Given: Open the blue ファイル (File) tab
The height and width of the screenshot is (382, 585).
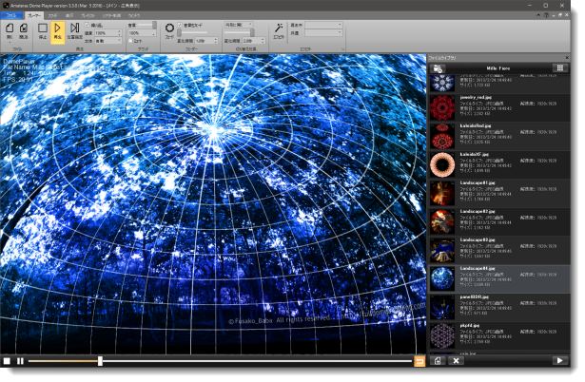Looking at the screenshot, I should coord(11,15).
